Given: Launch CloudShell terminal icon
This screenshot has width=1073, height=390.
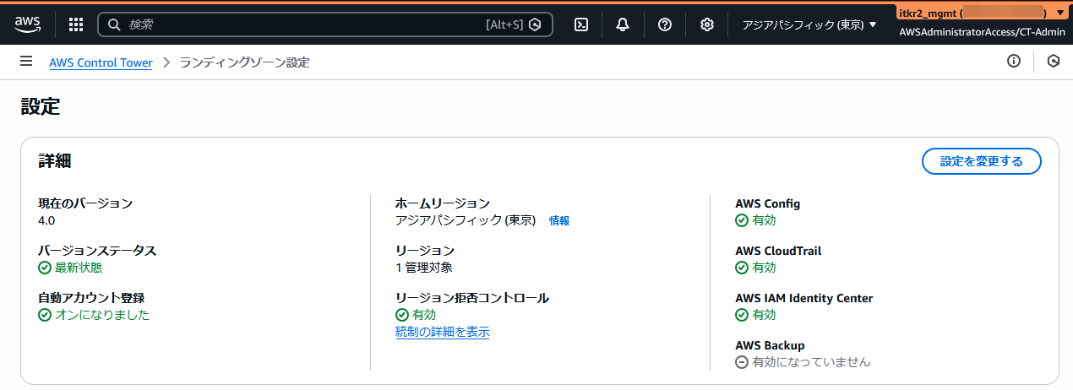Looking at the screenshot, I should 581,24.
